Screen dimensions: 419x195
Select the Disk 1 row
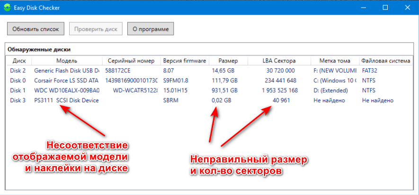(209, 90)
